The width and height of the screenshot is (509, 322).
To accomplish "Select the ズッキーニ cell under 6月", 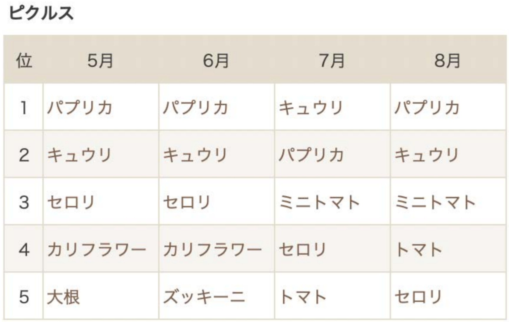I will (204, 297).
